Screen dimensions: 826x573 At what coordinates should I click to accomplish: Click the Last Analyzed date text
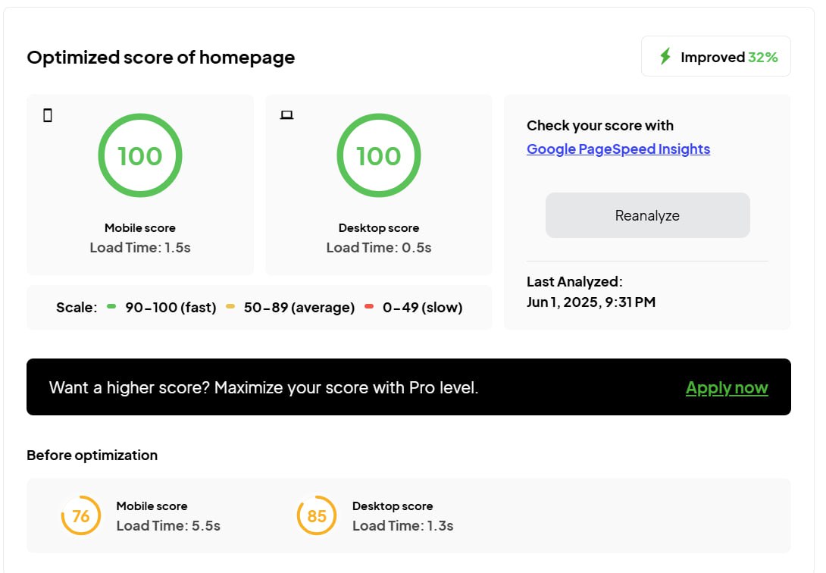pos(591,302)
